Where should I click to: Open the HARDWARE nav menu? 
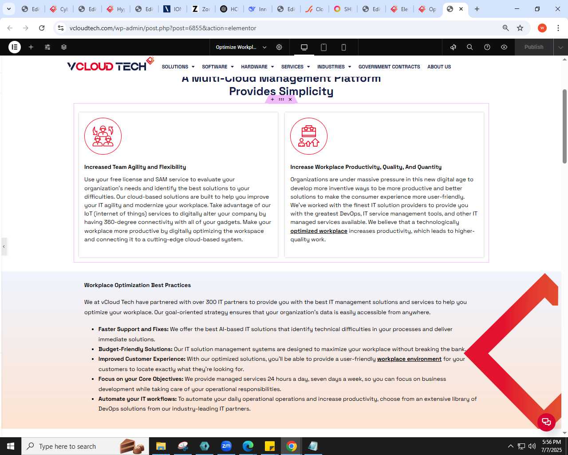click(x=257, y=67)
